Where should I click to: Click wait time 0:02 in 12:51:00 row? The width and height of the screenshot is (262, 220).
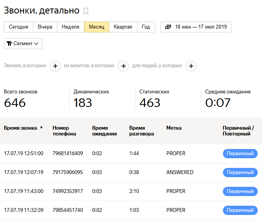point(97,153)
